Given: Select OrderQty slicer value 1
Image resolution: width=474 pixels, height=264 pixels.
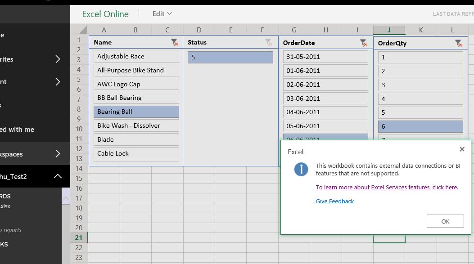Looking at the screenshot, I should (x=420, y=58).
